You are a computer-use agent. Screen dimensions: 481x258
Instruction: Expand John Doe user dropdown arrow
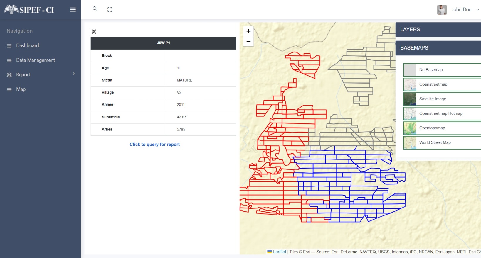click(478, 10)
